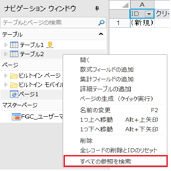Expand the ビルトイン モバイル folder node
This screenshot has width=171, height=171.
[x=6, y=85]
